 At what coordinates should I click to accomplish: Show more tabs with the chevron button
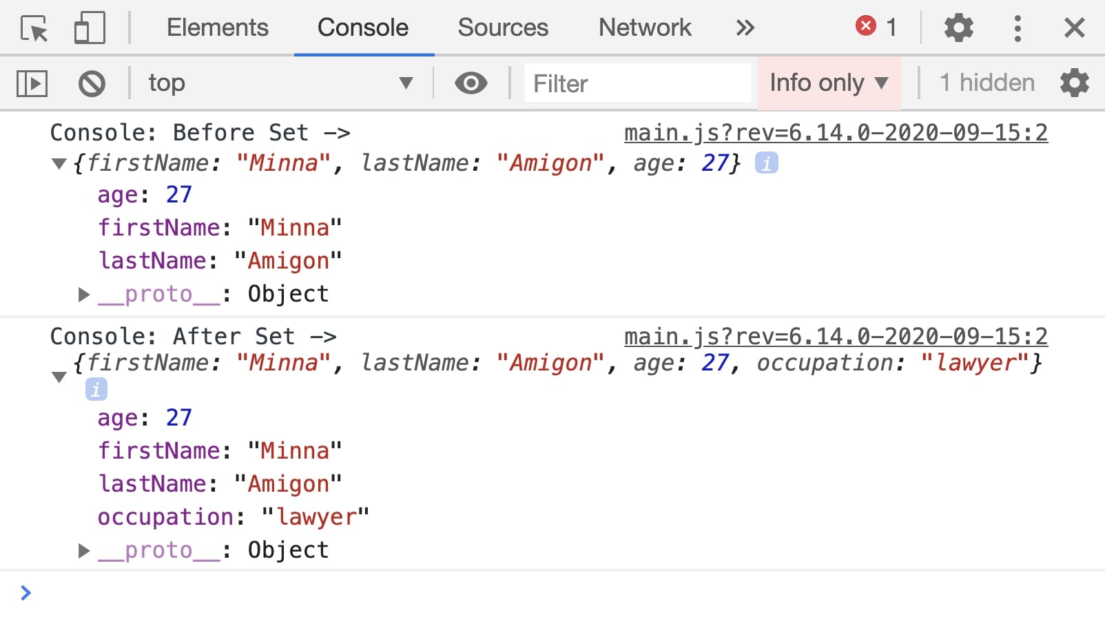[x=745, y=28]
